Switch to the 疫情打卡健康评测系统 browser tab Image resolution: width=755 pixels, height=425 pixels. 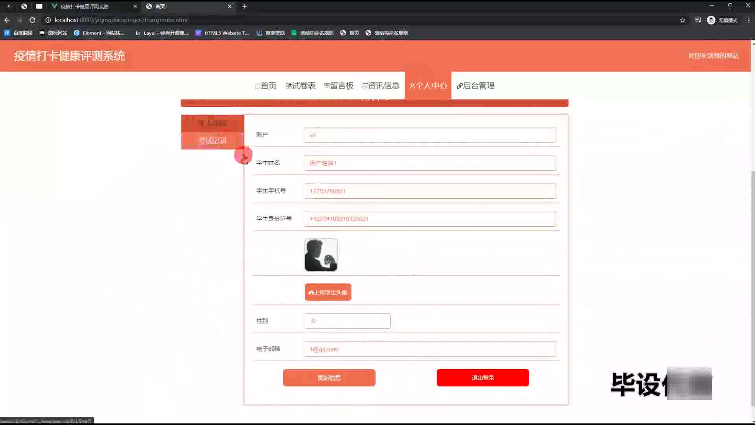coord(84,6)
